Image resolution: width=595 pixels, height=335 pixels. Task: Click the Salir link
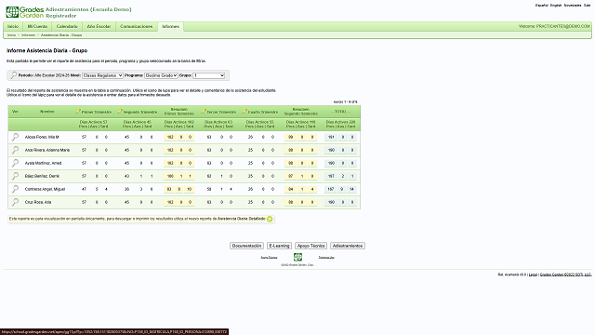[587, 6]
